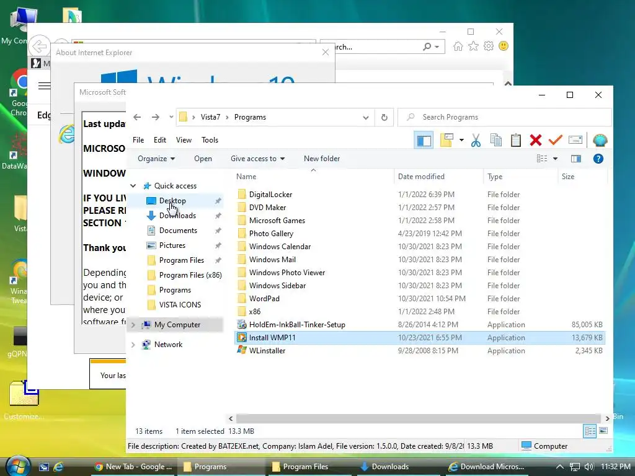Collapse the Quick access tree node
This screenshot has height=476, width=635.
pos(133,186)
